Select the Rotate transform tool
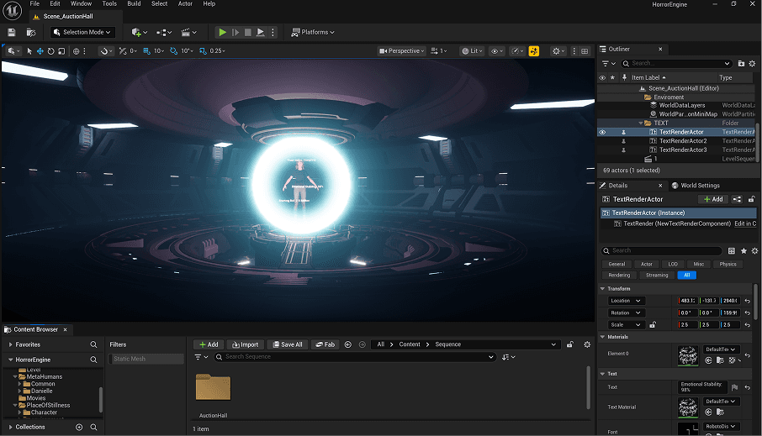This screenshot has width=762, height=436. point(50,51)
